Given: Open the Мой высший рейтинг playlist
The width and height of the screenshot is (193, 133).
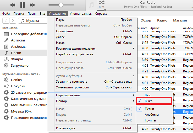Looking at the screenshot, I should tap(24, 105).
